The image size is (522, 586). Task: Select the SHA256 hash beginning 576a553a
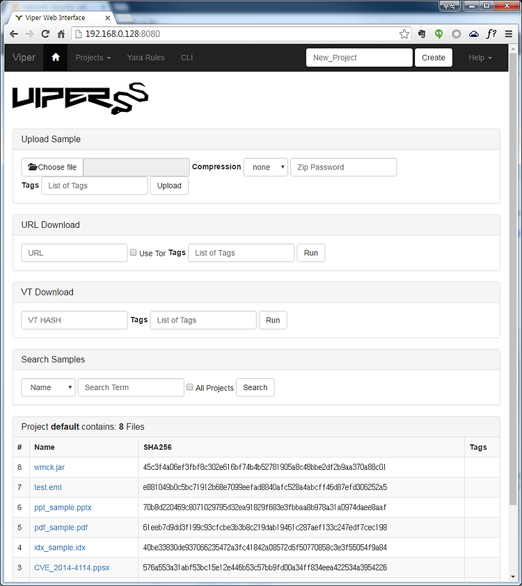[x=265, y=568]
